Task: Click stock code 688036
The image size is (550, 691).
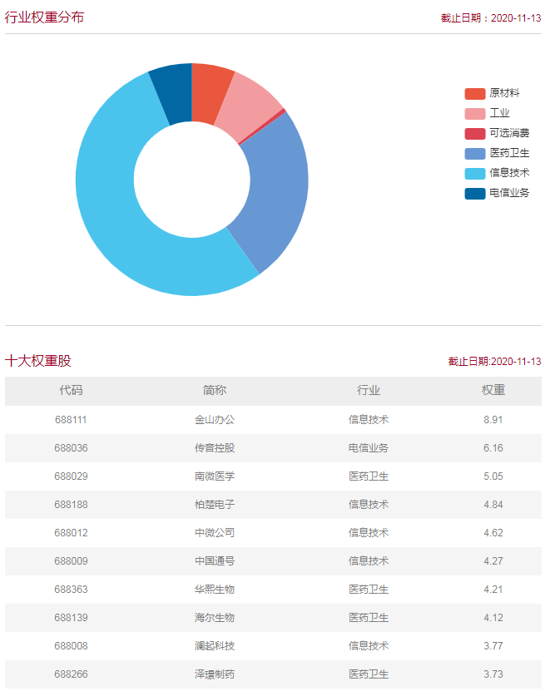Action: [x=71, y=448]
